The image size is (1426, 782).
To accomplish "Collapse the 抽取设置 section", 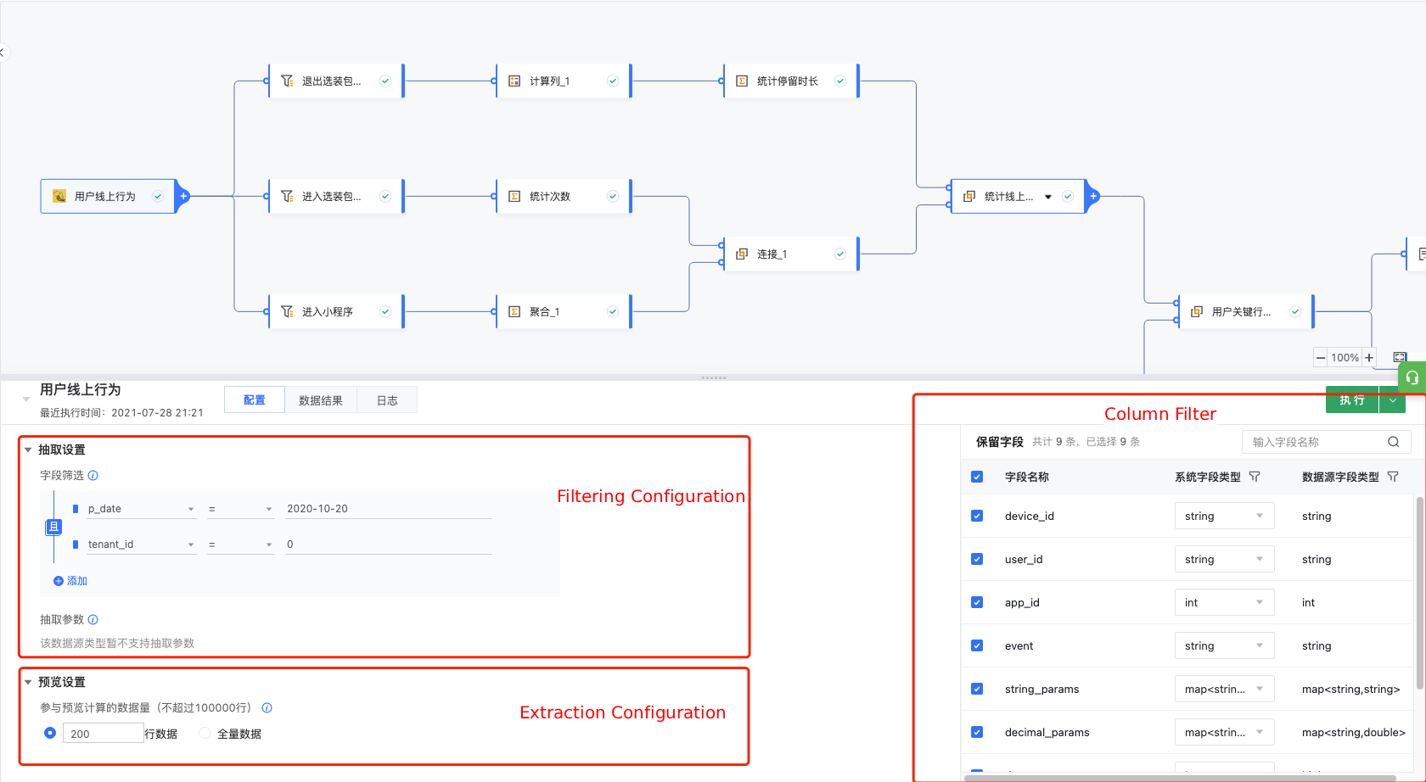I will click(x=28, y=450).
